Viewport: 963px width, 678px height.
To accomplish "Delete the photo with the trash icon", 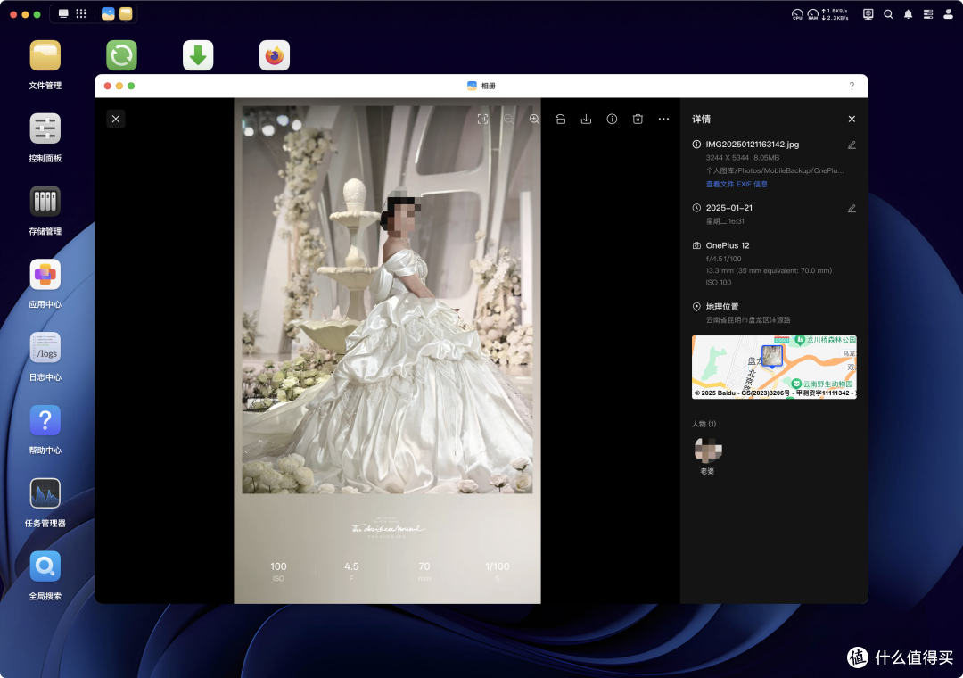I will click(x=638, y=120).
